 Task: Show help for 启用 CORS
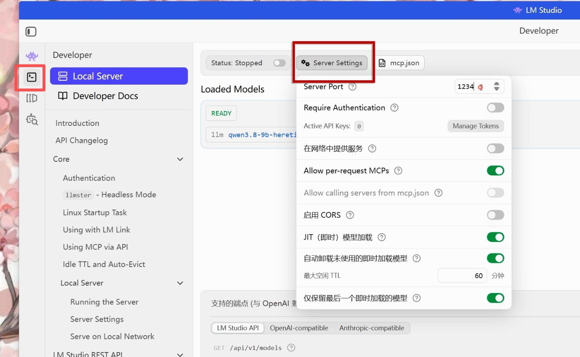[350, 215]
